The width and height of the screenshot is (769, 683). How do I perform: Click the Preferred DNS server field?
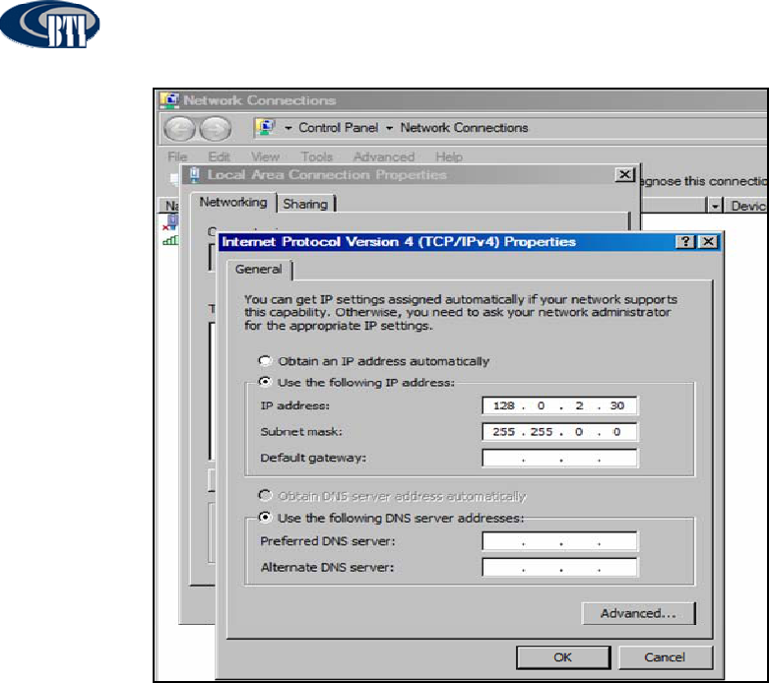coord(559,541)
